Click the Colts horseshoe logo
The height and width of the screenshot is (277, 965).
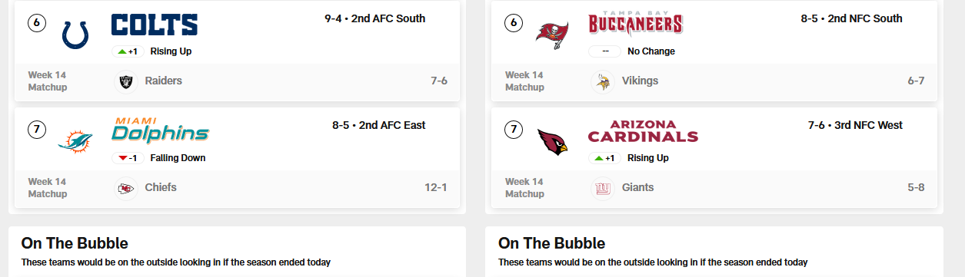75,35
